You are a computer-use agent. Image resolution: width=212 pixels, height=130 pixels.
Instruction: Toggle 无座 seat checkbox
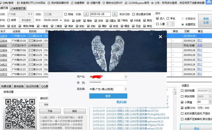point(133,26)
